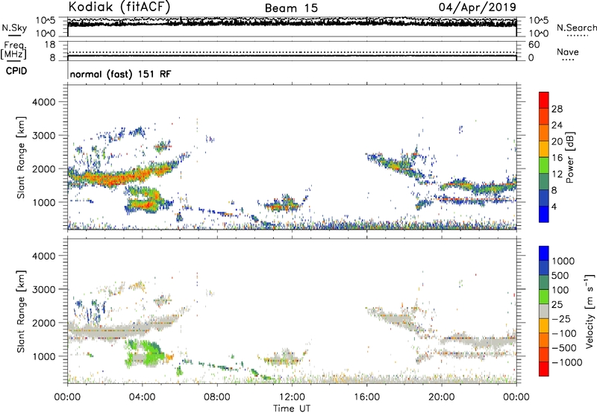Click the green velocity patch near 04:00
This screenshot has height=413, width=597.
[146, 352]
